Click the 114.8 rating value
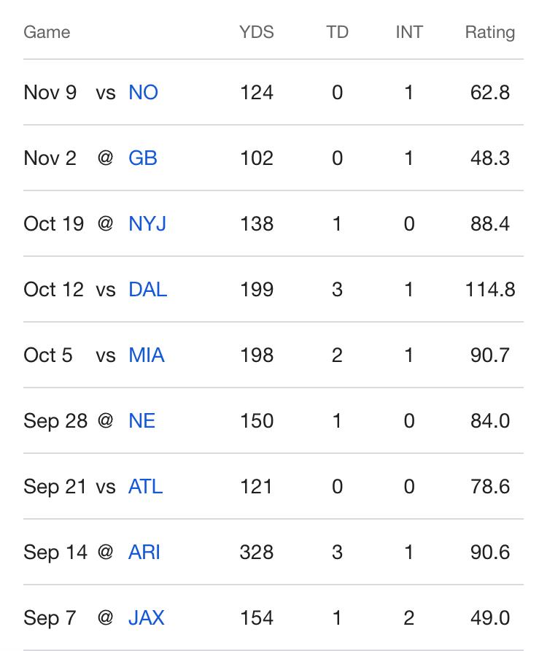Viewport: 547px width, 651px height. pos(490,290)
